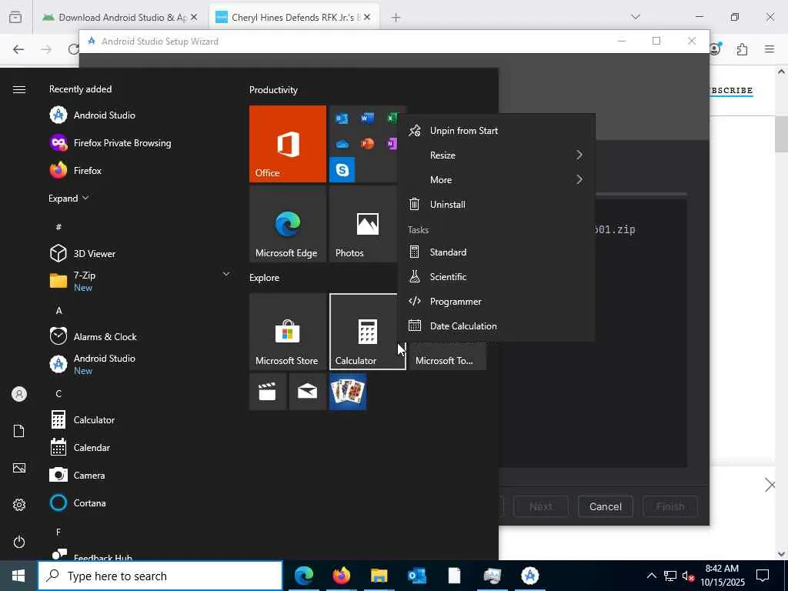Open the browser list all tabs chevron

pyautogui.click(x=636, y=17)
